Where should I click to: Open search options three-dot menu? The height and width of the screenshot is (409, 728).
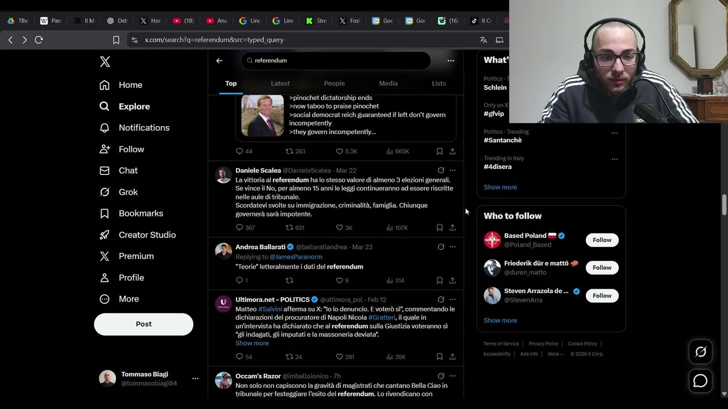tap(450, 61)
